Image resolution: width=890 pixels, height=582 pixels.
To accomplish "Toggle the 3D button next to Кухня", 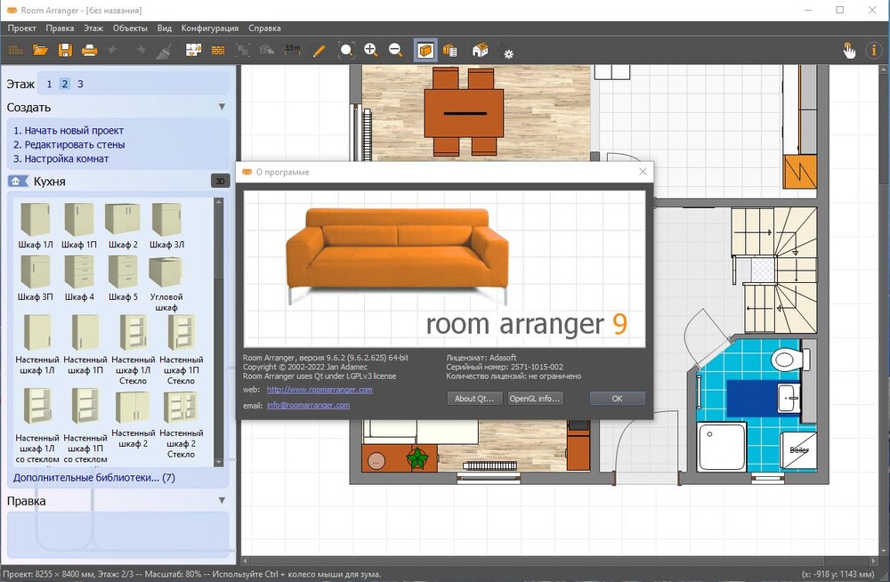I will click(x=220, y=182).
